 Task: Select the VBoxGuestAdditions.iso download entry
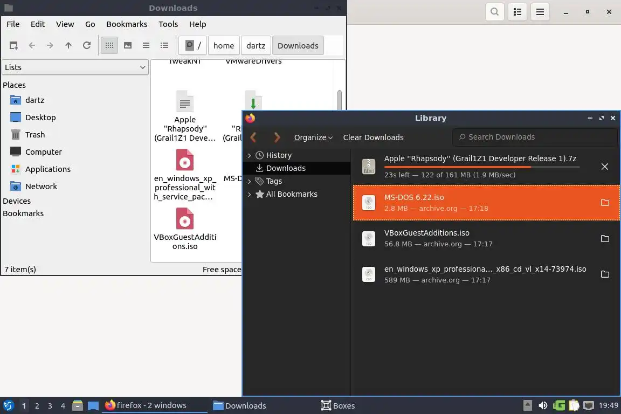tap(486, 238)
